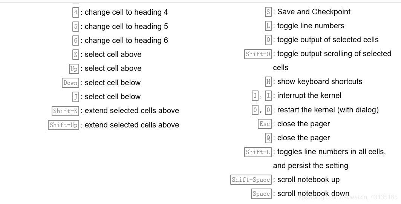Click the "J" key badge
Image resolution: width=401 pixels, height=204 pixels.
point(76,97)
